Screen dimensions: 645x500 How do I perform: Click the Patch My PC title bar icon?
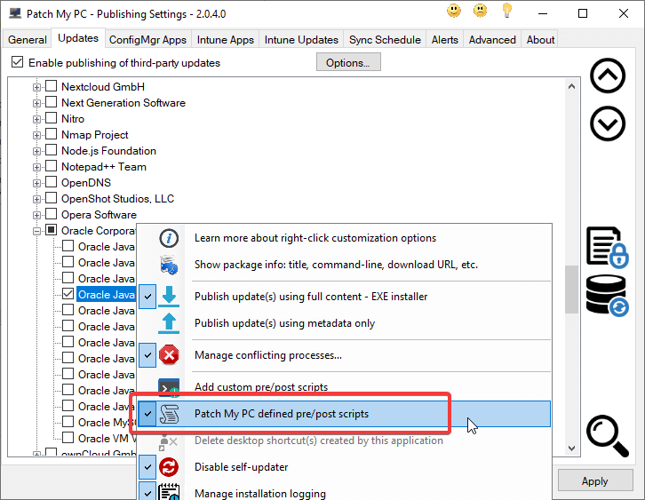click(15, 13)
